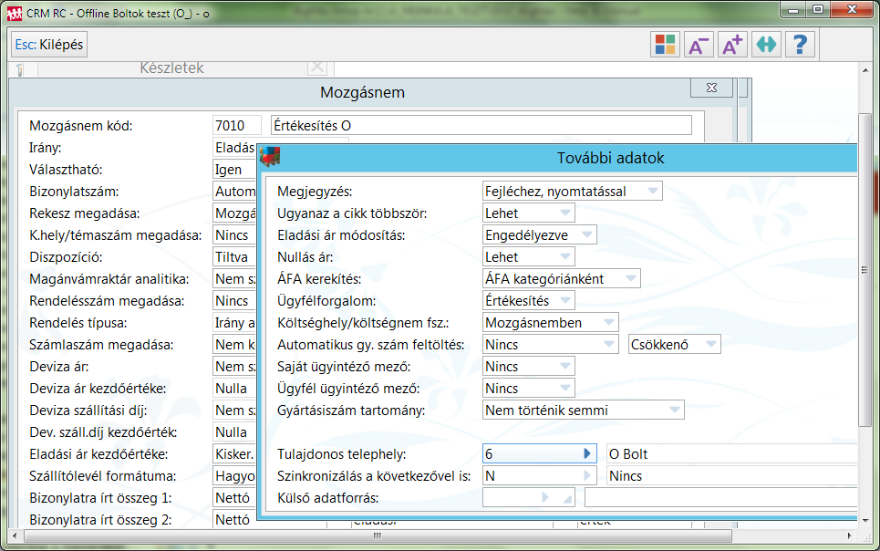Open the colorful tiles window layout icon
Image resolution: width=880 pixels, height=551 pixels.
pos(665,45)
